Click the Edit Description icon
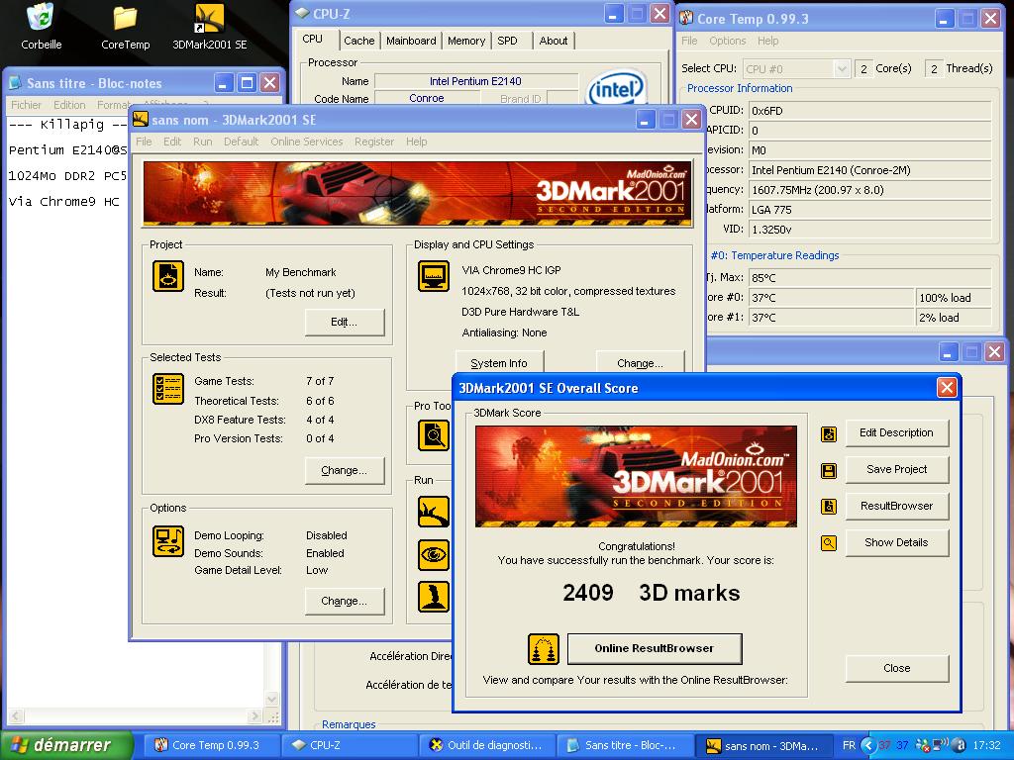Screen dimensions: 1014x760 tap(829, 434)
